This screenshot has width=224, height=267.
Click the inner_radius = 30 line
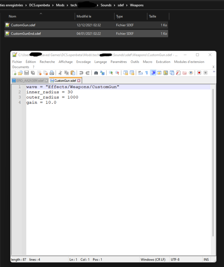point(50,92)
